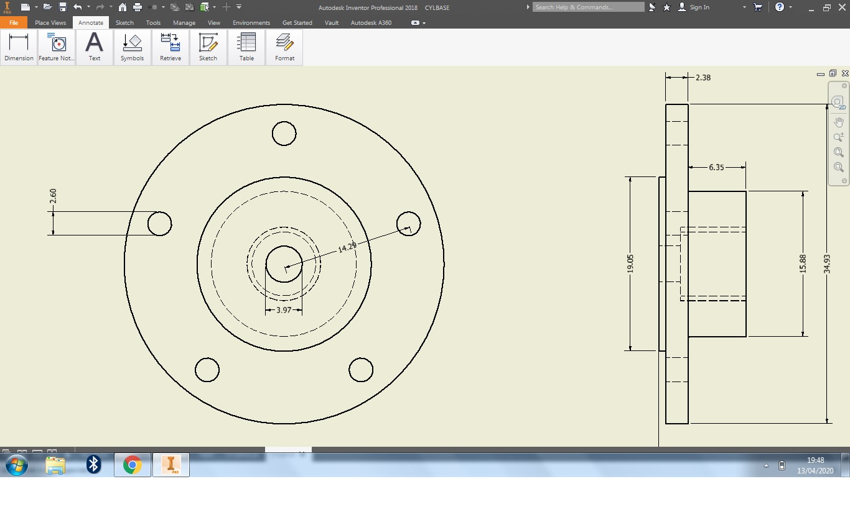Viewport: 850px width, 507px height.
Task: Open the Inventor application menu logo
Action: (7, 7)
